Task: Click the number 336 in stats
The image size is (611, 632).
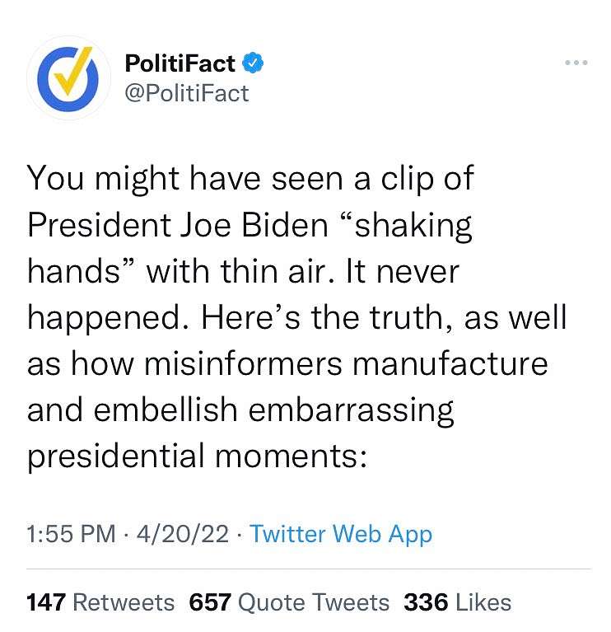Action: click(426, 602)
